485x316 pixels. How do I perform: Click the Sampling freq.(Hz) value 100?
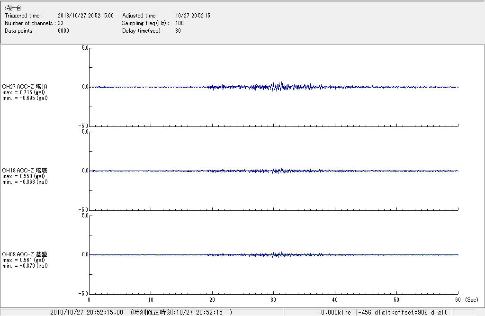[180, 23]
